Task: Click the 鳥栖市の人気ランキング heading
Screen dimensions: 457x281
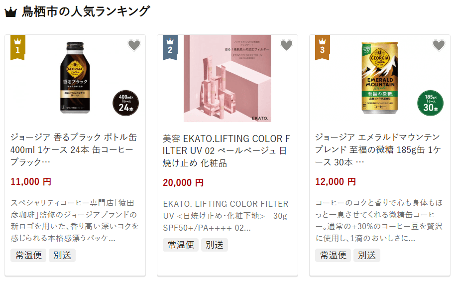Action: (x=86, y=11)
